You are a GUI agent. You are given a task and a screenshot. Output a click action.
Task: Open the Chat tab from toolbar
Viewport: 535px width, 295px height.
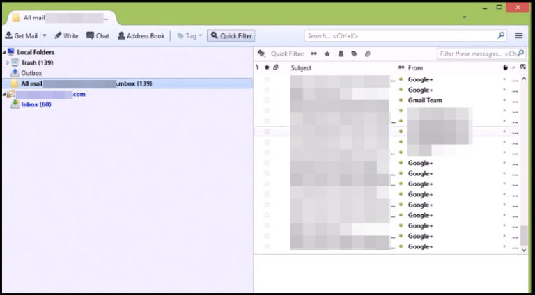click(x=98, y=35)
